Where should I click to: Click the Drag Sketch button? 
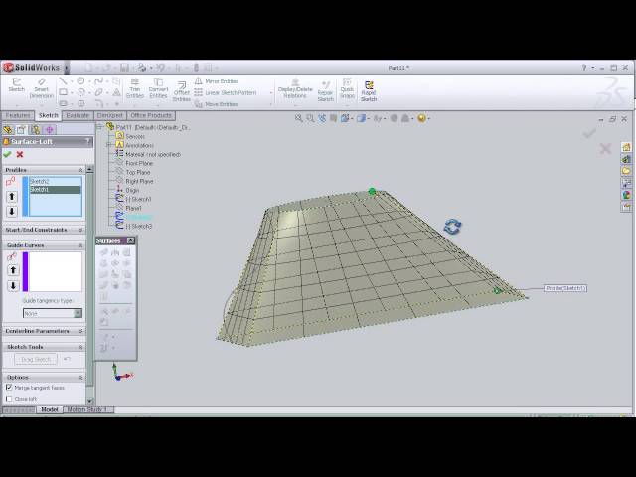click(36, 360)
